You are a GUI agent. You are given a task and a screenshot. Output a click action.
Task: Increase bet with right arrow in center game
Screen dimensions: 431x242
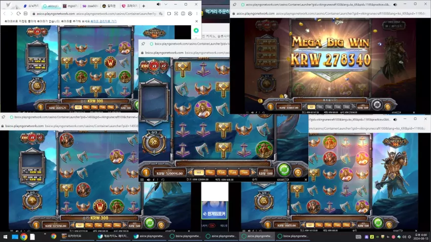tap(253, 172)
